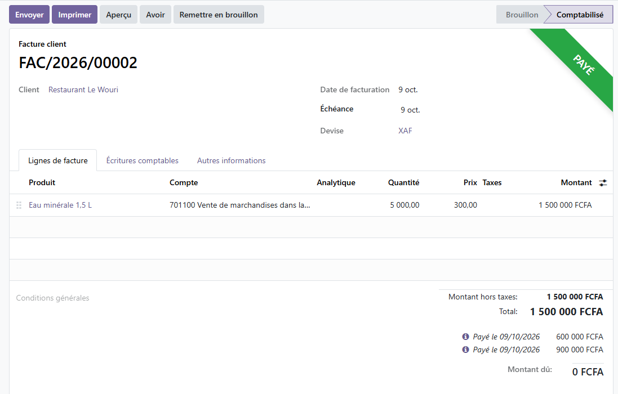Viewport: 618px width, 394px height.
Task: Open the Lignes de facture tab
Action: click(57, 160)
